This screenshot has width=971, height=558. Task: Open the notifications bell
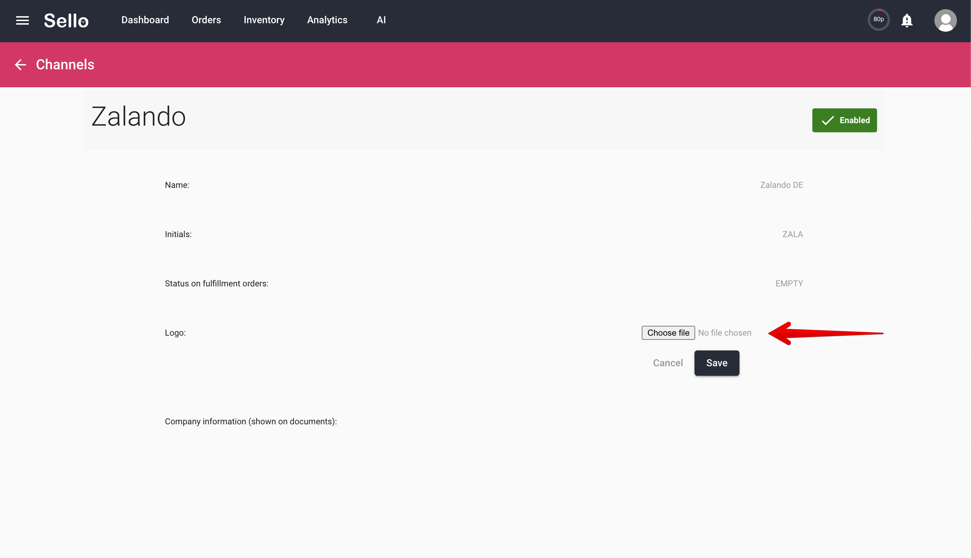(907, 20)
